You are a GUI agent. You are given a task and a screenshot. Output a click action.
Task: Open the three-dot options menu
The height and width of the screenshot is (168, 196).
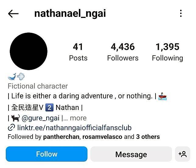181,13
